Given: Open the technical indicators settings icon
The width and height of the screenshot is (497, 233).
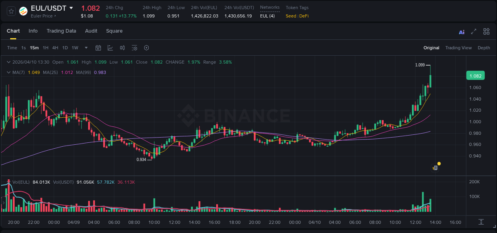Looking at the screenshot, I should point(134,48).
